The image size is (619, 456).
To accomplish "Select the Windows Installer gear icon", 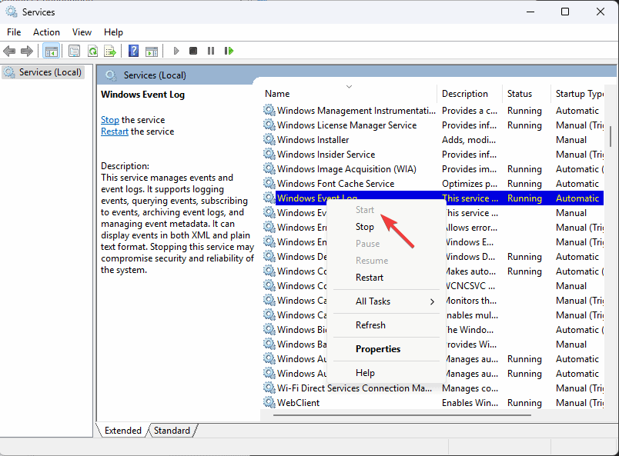I will point(269,139).
